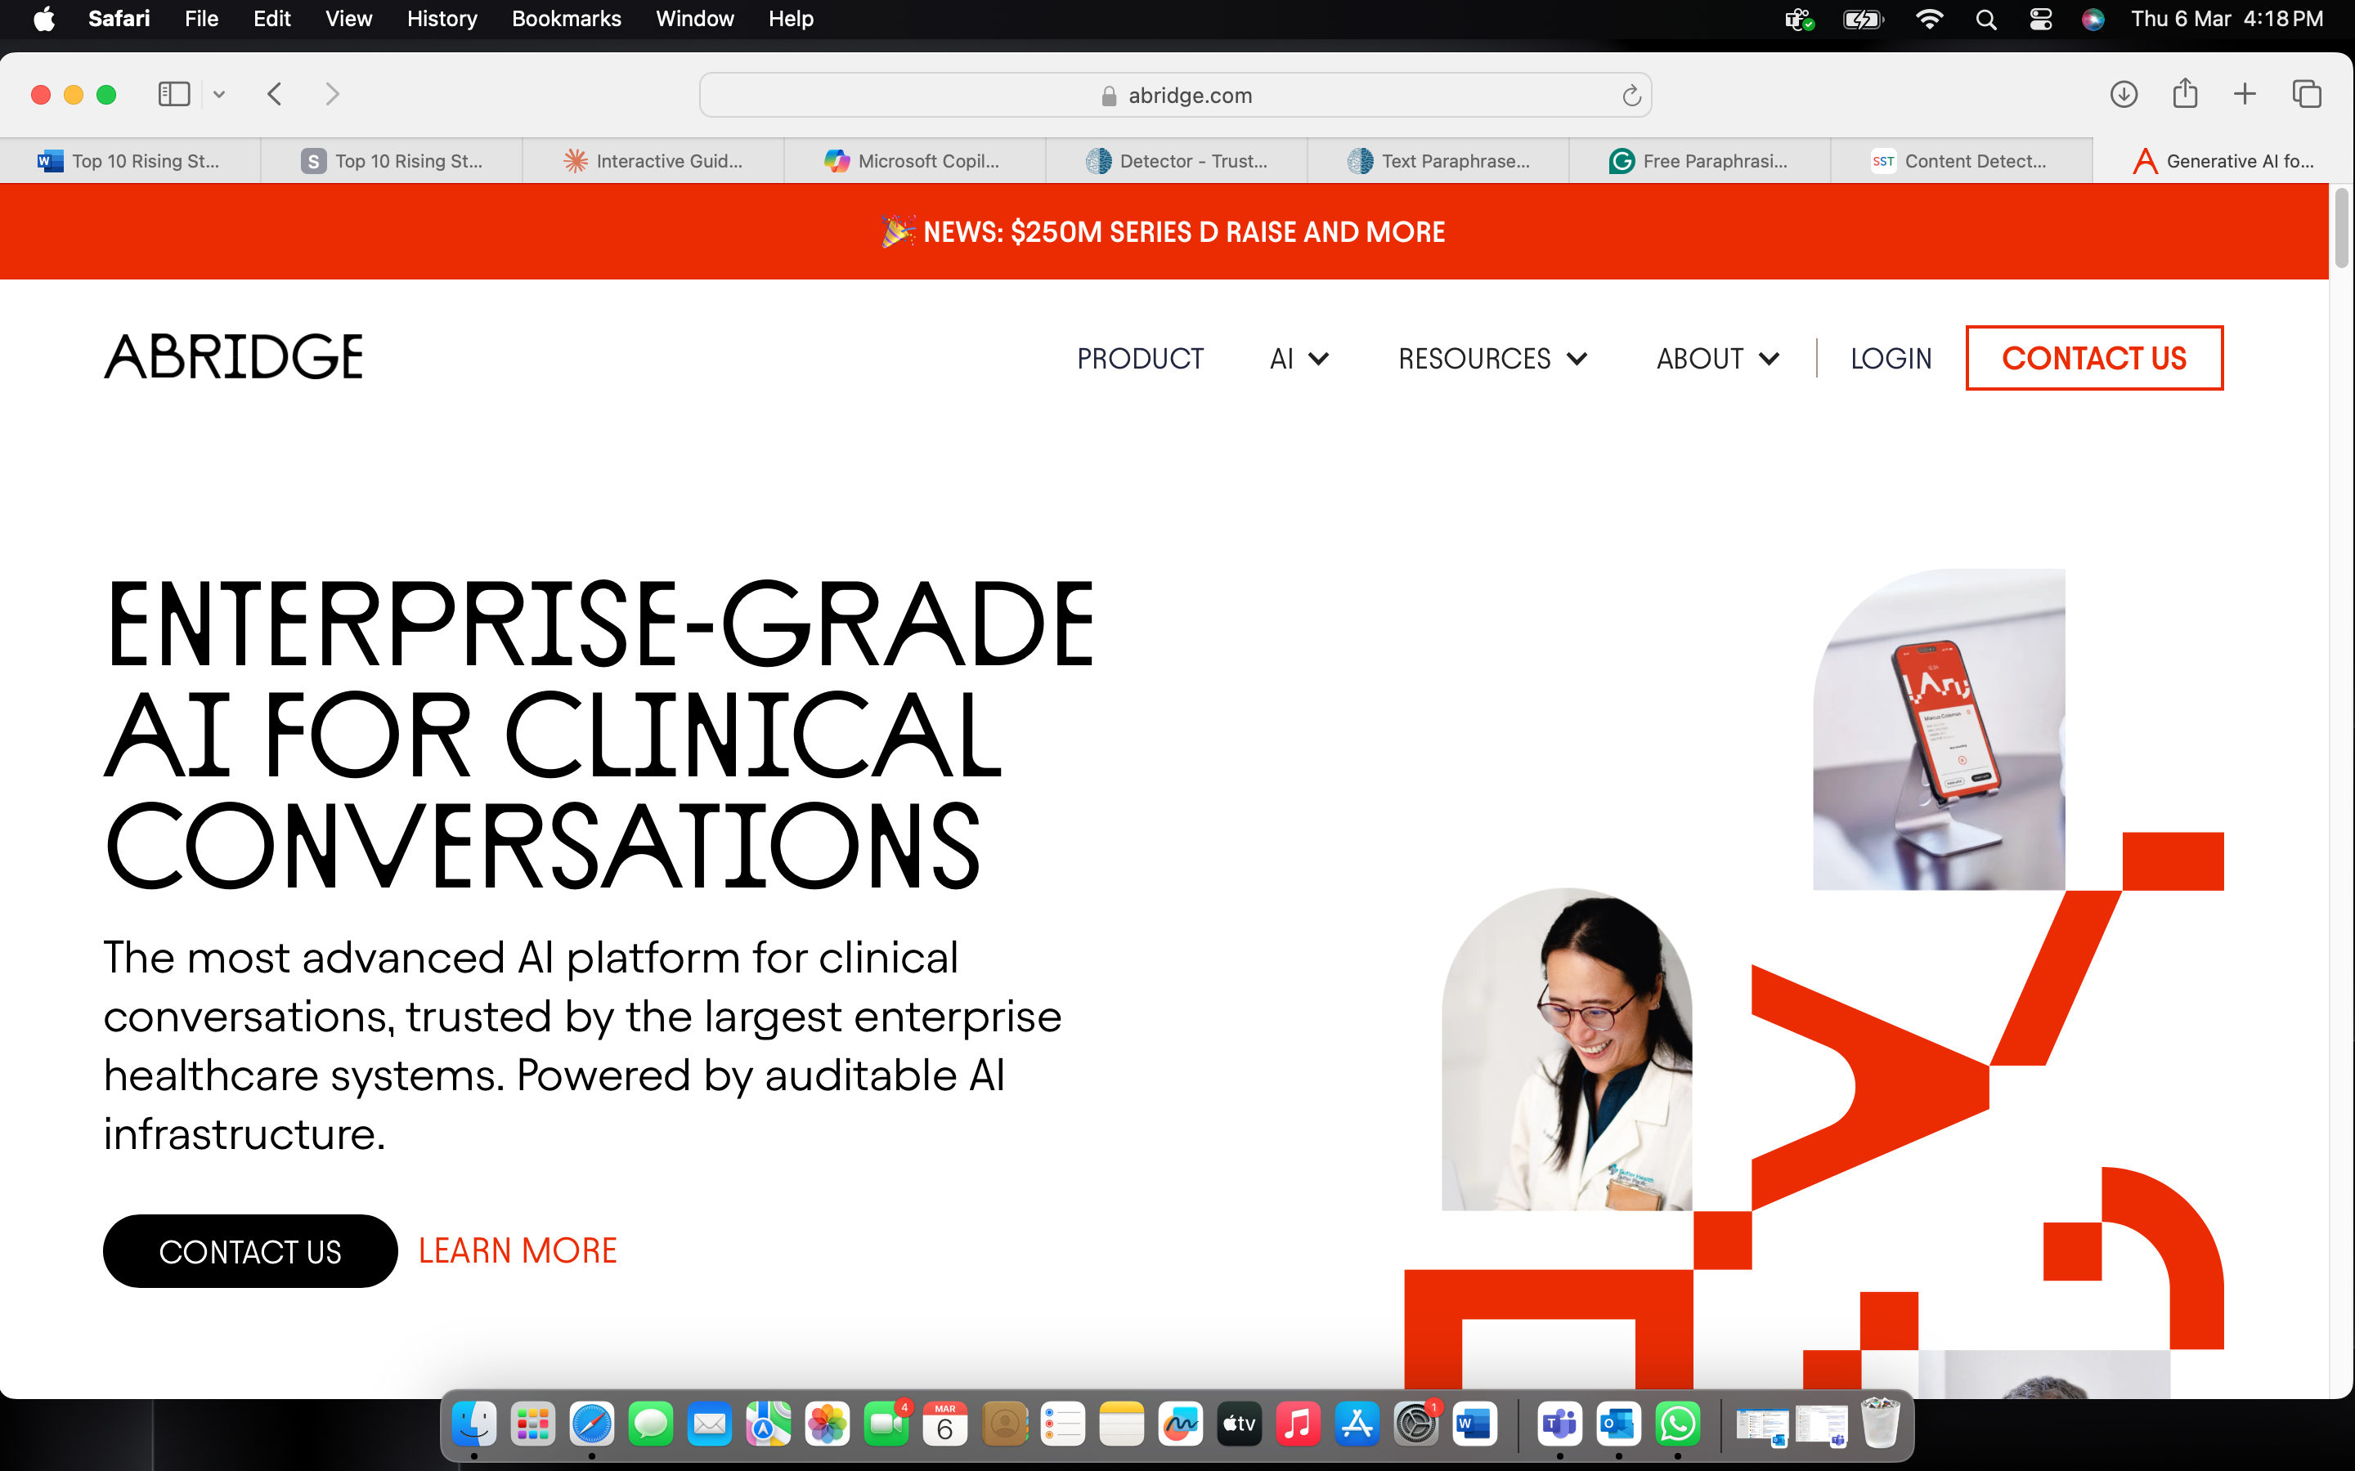Open Launchpad from the Dock
Screen dimensions: 2355x1471
532,1424
